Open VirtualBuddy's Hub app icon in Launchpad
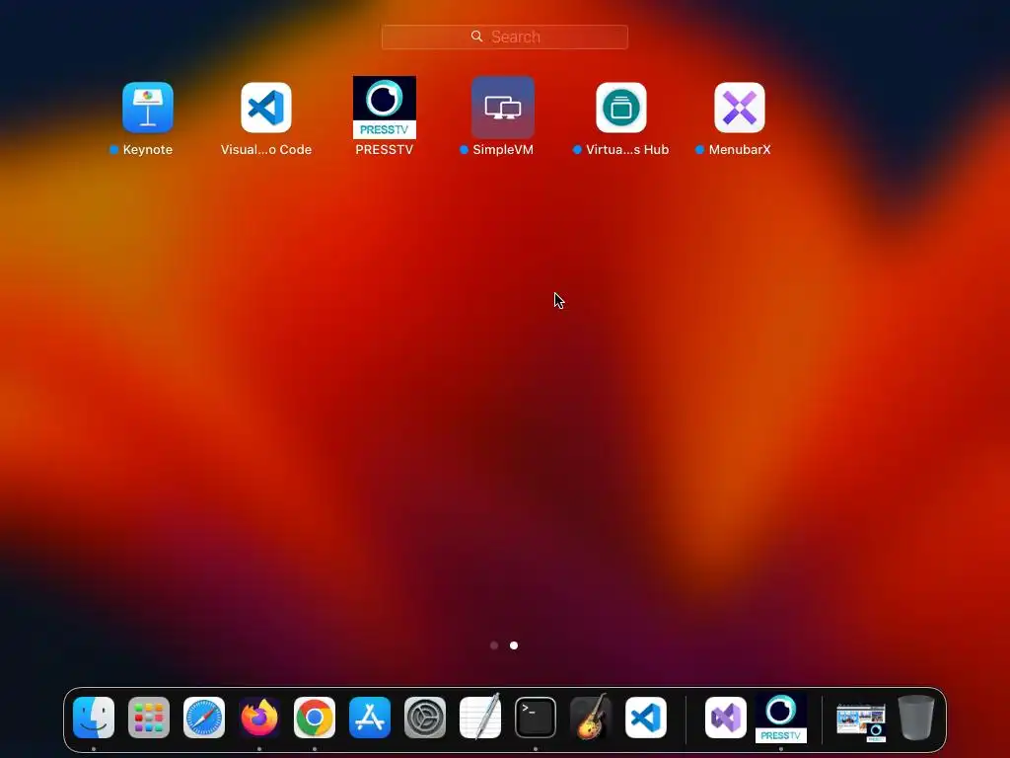 point(621,108)
